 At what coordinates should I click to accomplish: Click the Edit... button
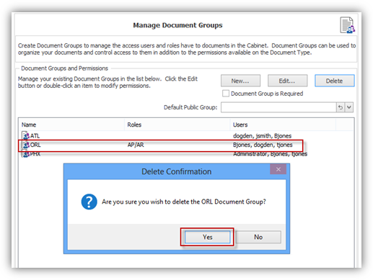287,81
